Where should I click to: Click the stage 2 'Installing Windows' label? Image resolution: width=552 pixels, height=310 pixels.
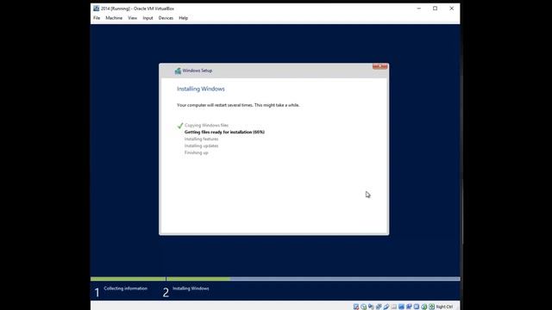click(191, 288)
